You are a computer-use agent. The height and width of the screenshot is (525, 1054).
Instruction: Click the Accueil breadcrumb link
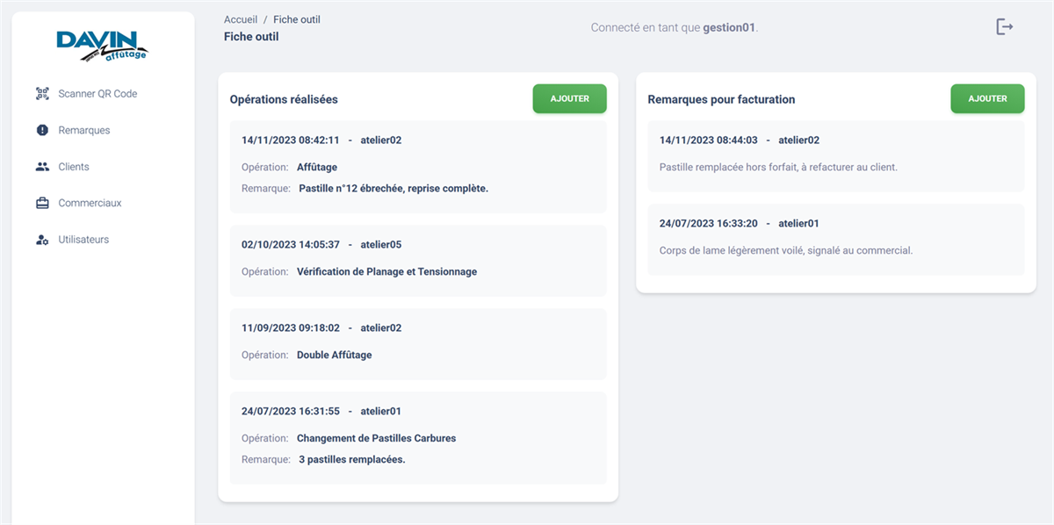pos(241,19)
